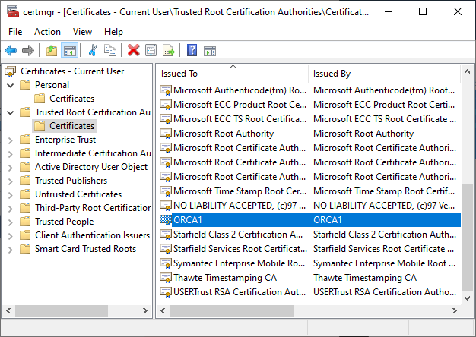Click the red Delete X icon
This screenshot has width=476, height=337.
[134, 50]
